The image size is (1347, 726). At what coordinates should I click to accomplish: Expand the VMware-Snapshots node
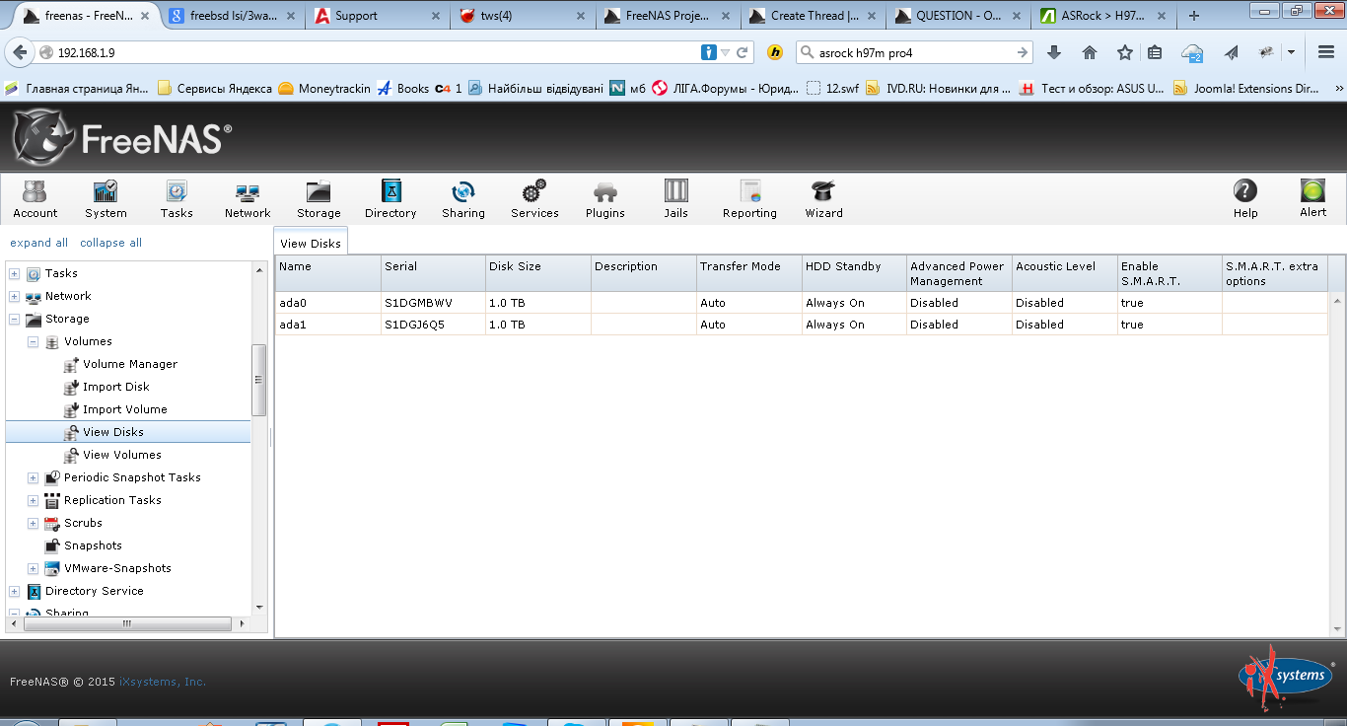click(x=33, y=568)
